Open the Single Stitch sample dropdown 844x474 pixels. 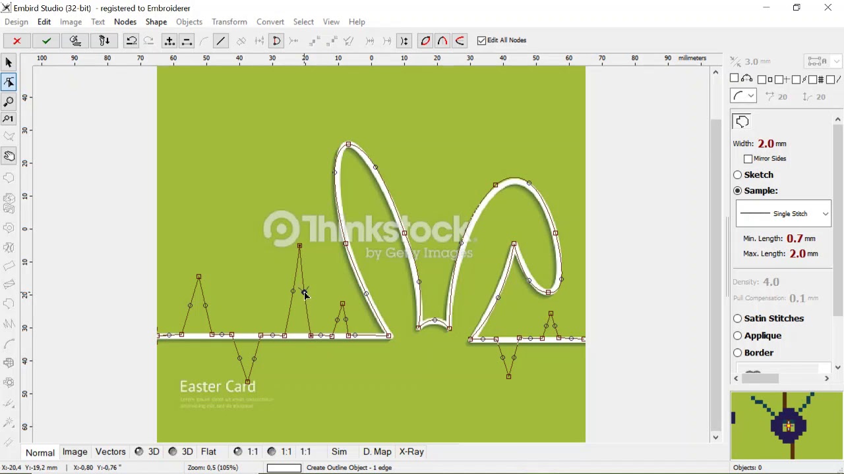click(783, 213)
